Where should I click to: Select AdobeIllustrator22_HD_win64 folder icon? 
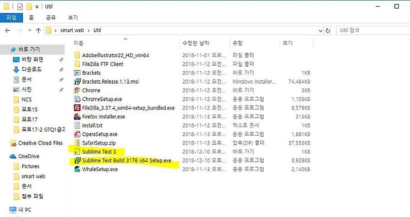coord(77,55)
